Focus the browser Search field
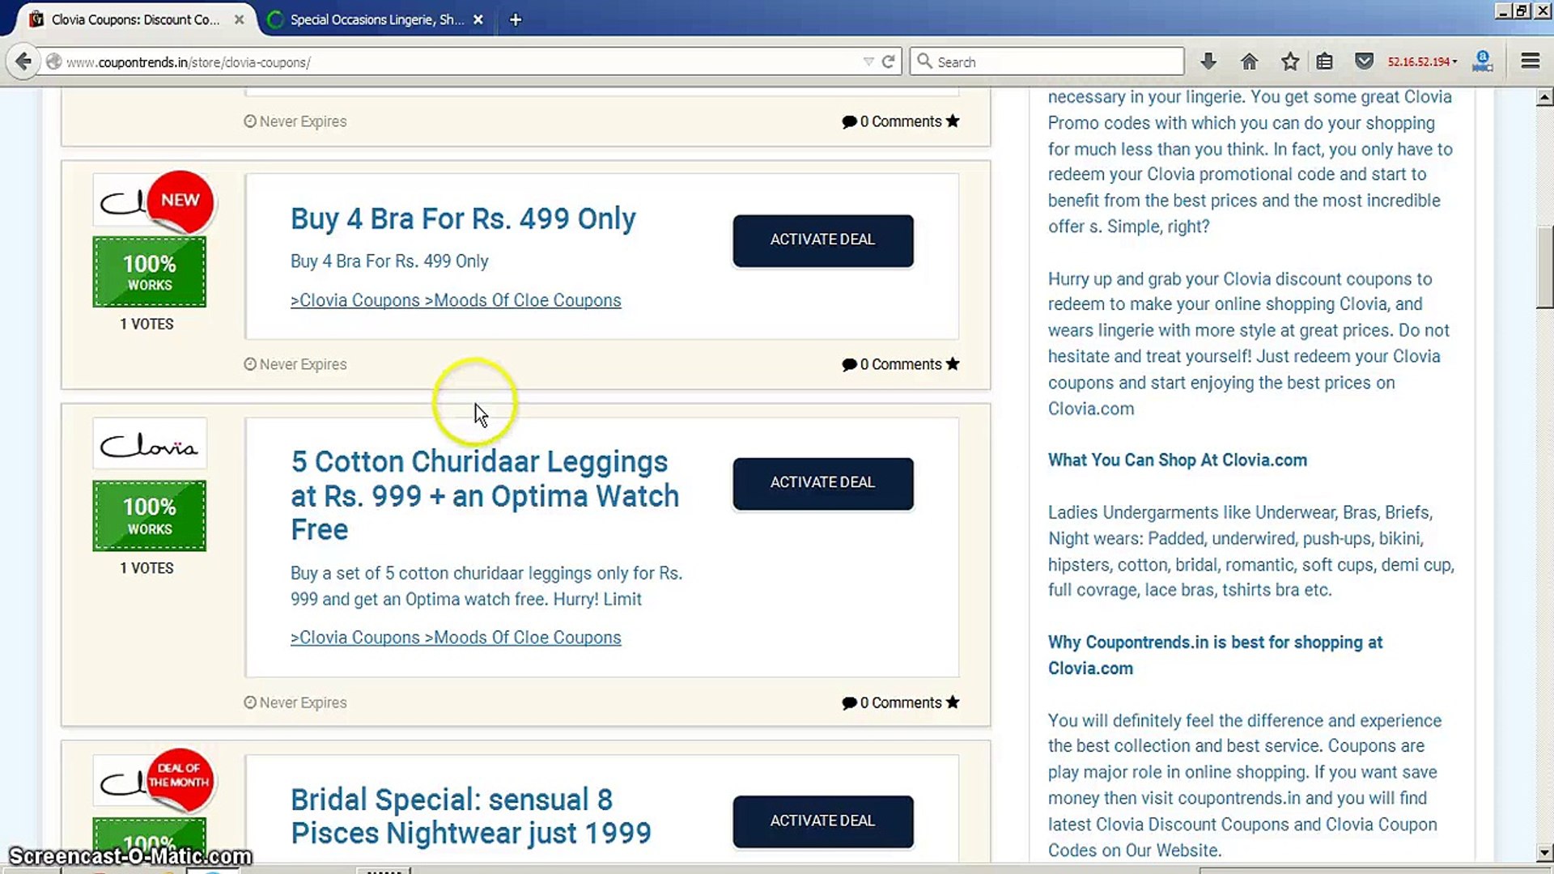This screenshot has height=874, width=1554. [x=1047, y=62]
